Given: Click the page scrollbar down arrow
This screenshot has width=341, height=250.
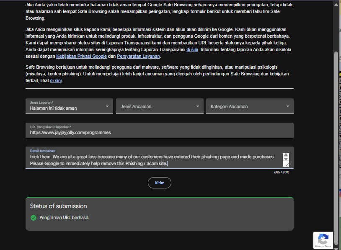Looking at the screenshot, I should 336,248.
